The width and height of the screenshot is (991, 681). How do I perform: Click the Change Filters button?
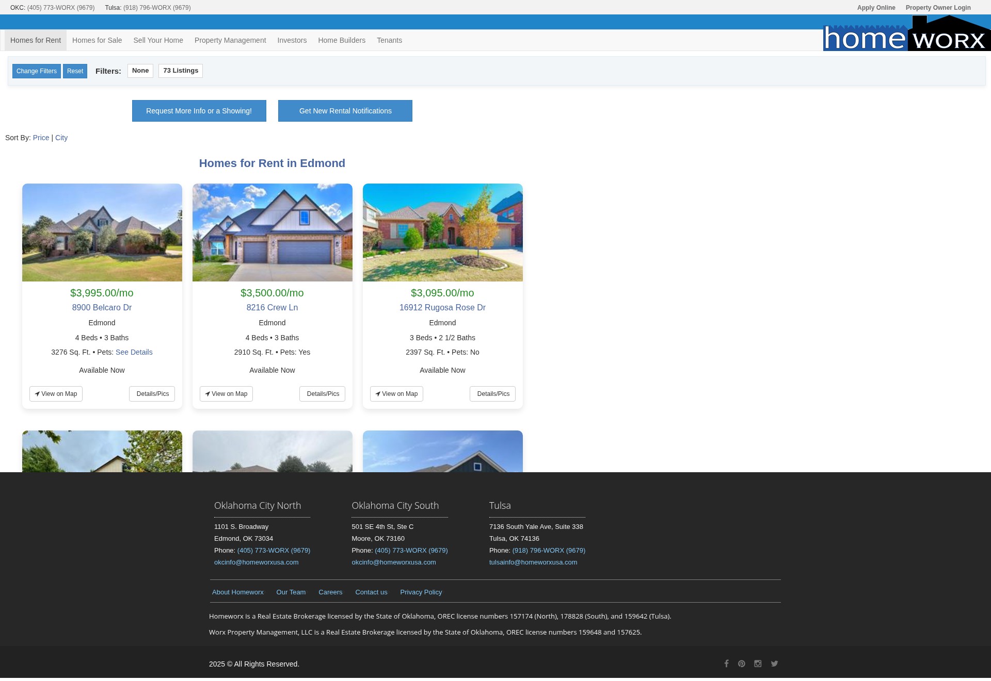point(37,71)
